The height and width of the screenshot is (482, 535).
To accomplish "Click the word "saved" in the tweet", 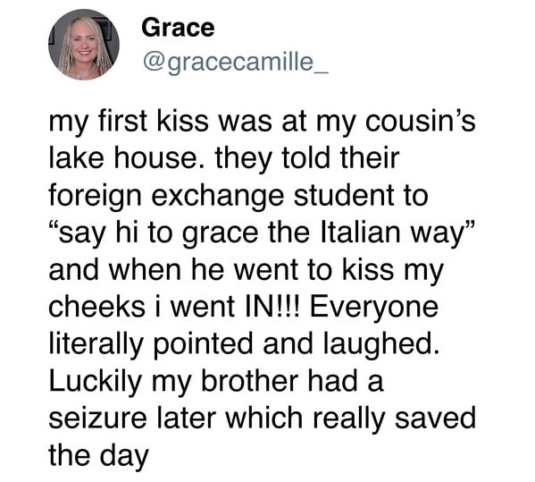I will click(x=435, y=418).
